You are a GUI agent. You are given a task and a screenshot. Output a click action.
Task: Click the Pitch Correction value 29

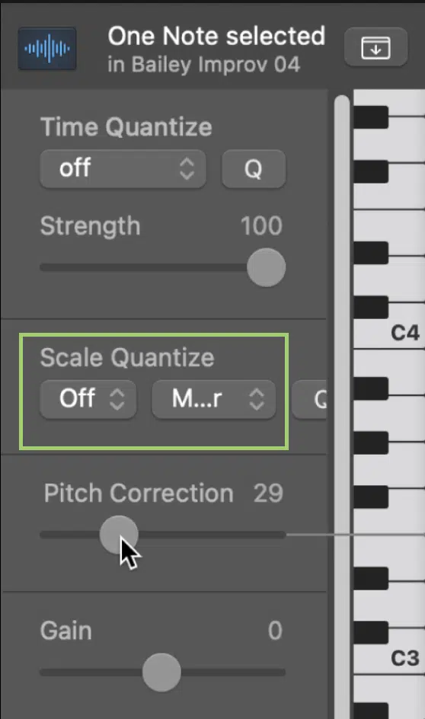269,494
